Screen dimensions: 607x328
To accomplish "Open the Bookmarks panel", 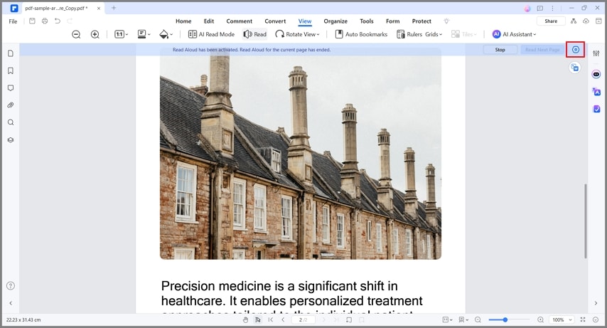I will [11, 71].
